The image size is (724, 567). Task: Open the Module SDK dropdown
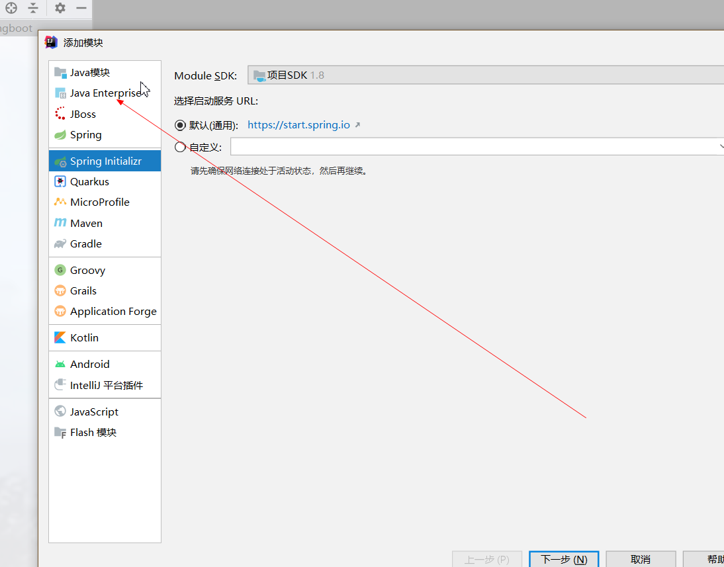pos(486,75)
